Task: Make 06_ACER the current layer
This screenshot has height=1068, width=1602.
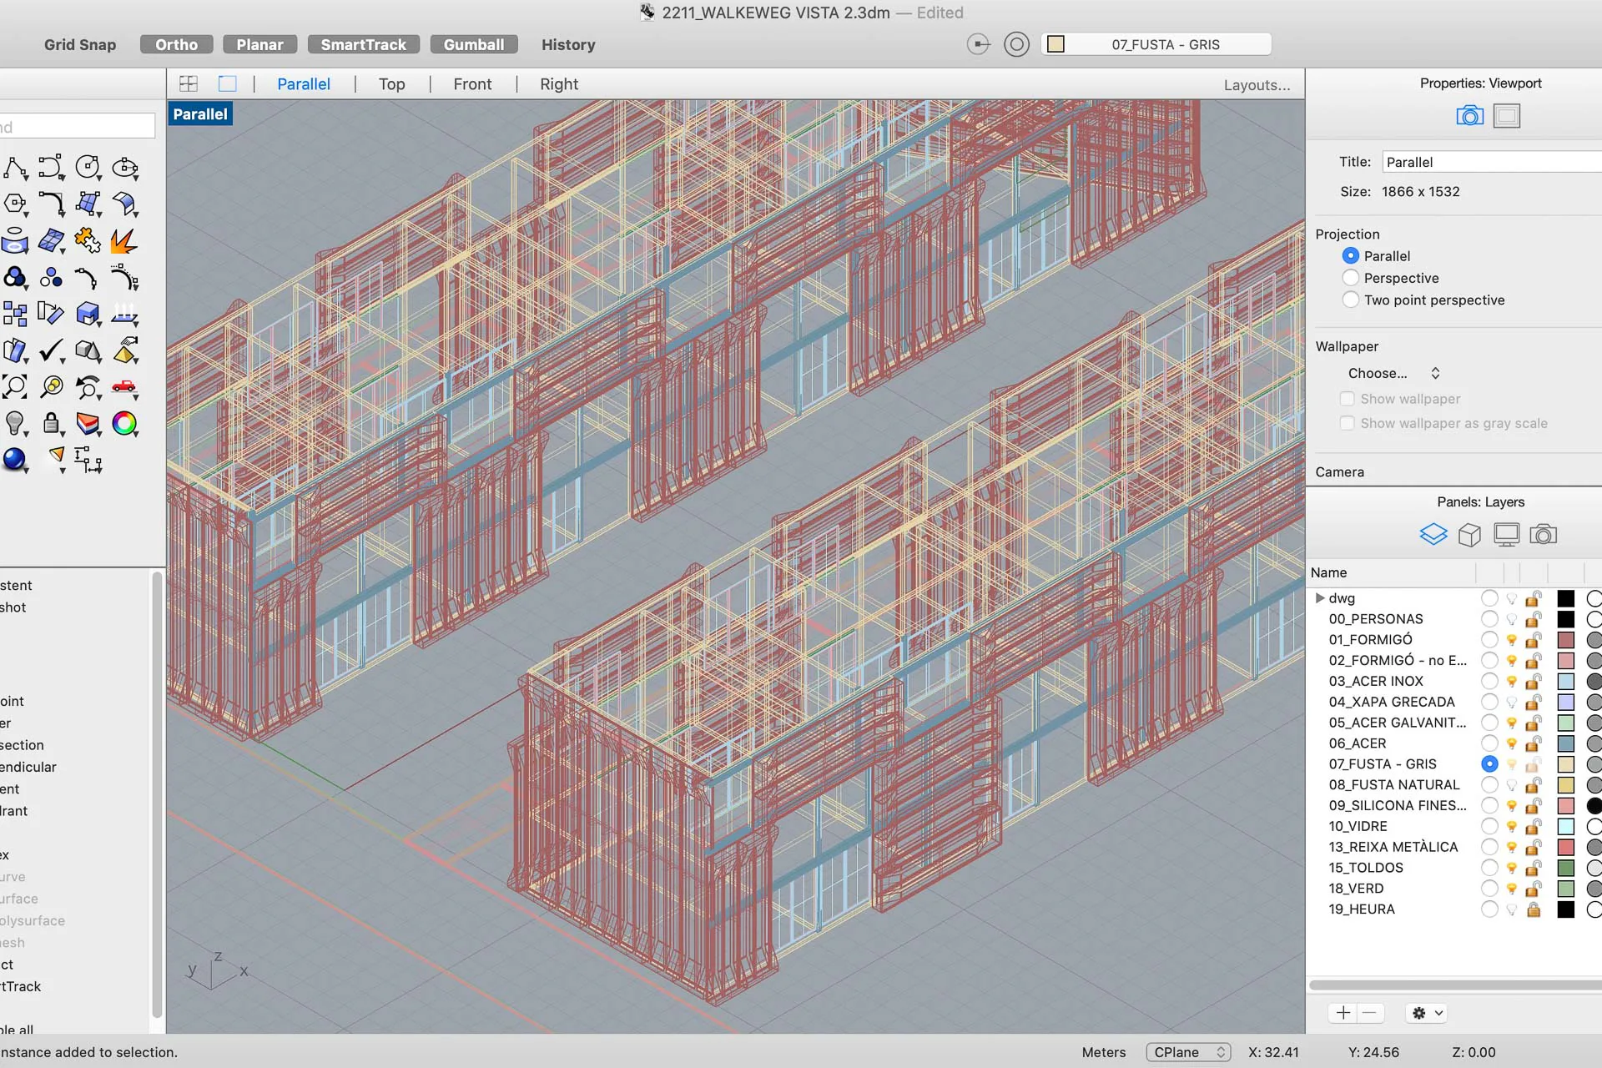Action: (x=1489, y=743)
